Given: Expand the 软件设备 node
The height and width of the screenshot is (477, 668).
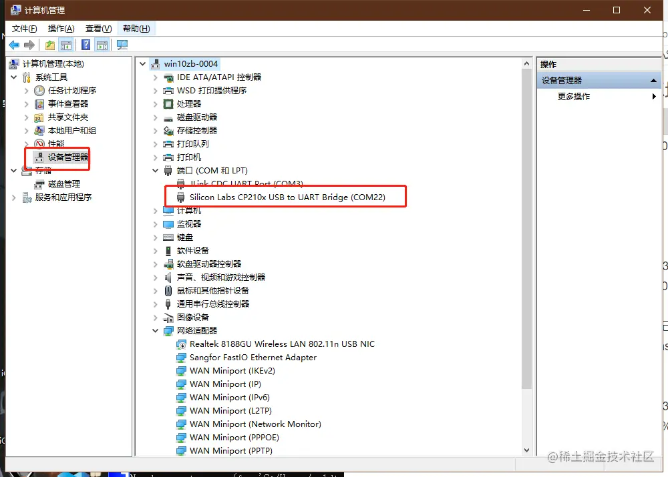Looking at the screenshot, I should click(x=155, y=251).
